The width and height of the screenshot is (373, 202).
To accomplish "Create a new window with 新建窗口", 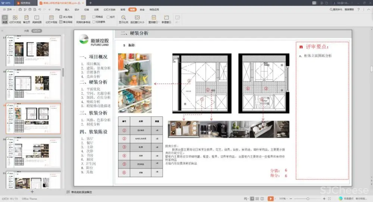I will coord(166,19).
